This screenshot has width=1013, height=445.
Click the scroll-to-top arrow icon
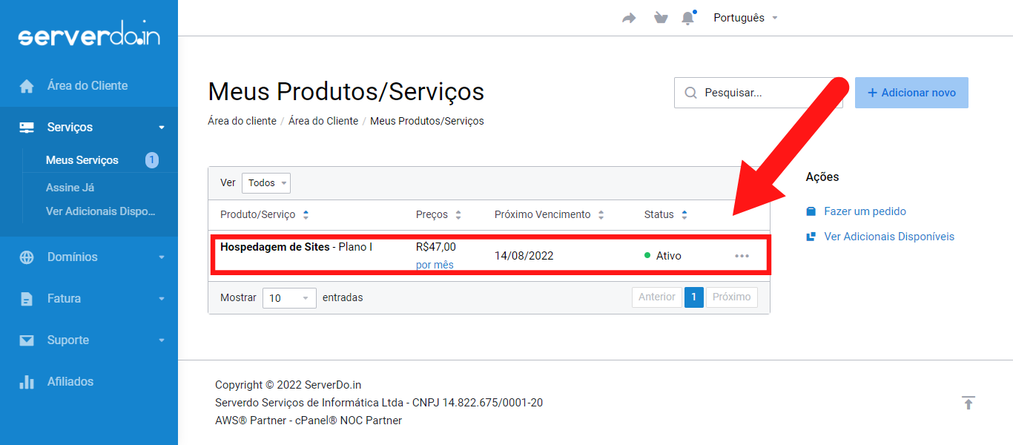click(x=968, y=403)
